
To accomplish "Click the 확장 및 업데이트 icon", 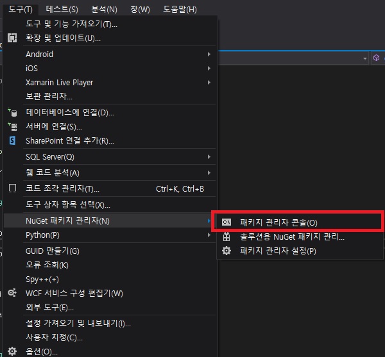I will click(12, 38).
